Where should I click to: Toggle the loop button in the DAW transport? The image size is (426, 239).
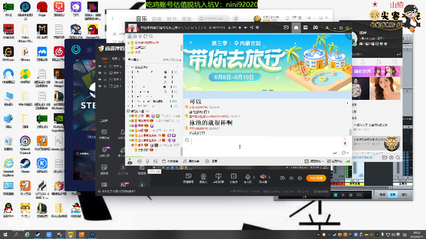point(359,195)
